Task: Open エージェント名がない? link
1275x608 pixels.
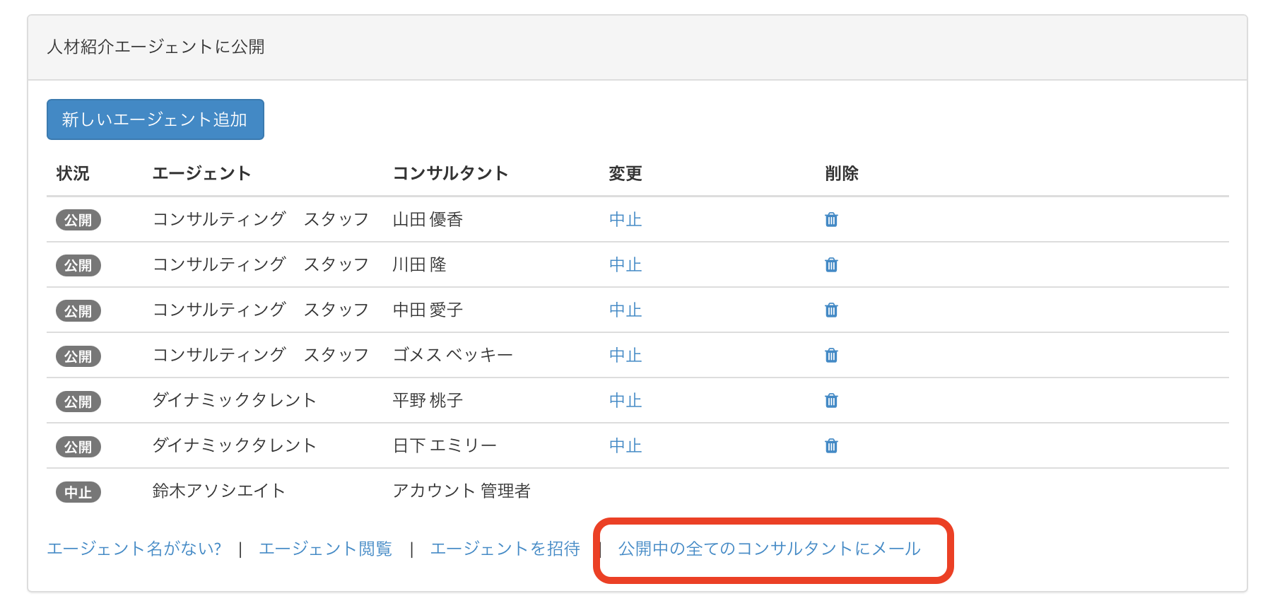Action: pos(134,549)
